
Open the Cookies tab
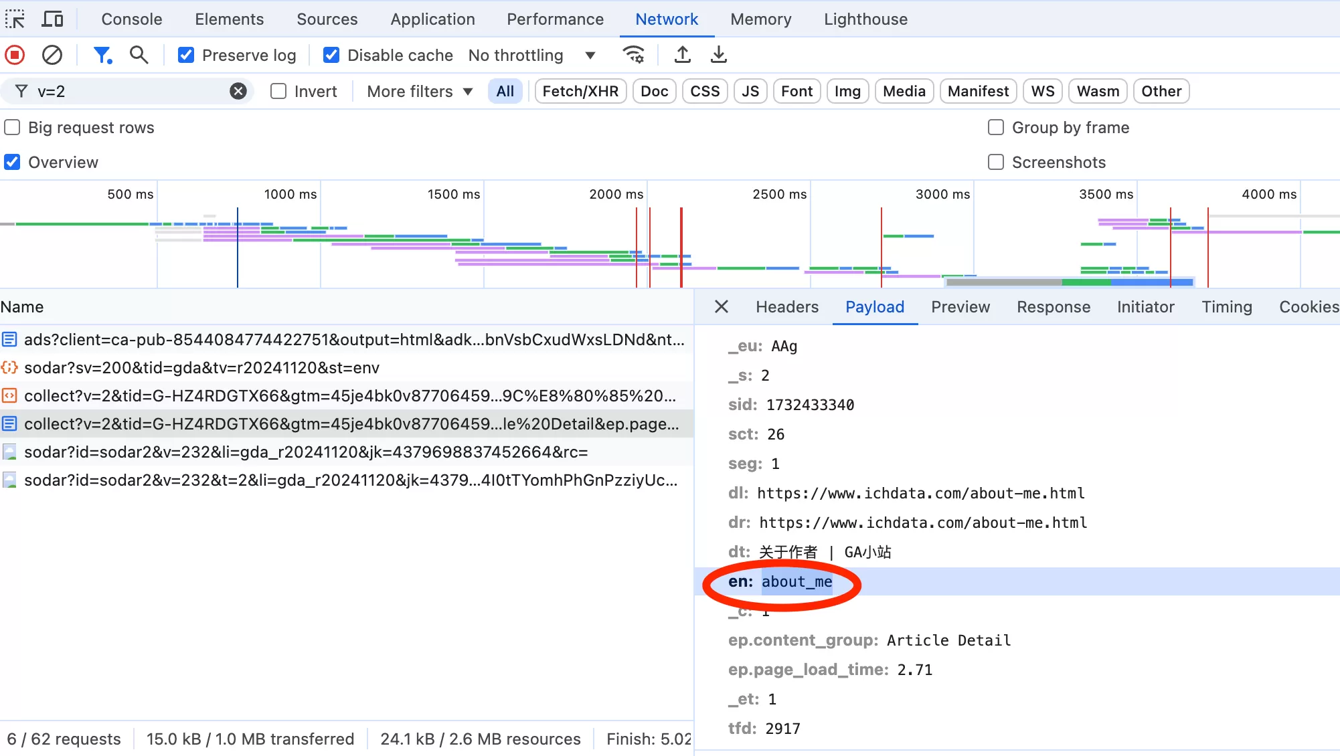tap(1309, 306)
